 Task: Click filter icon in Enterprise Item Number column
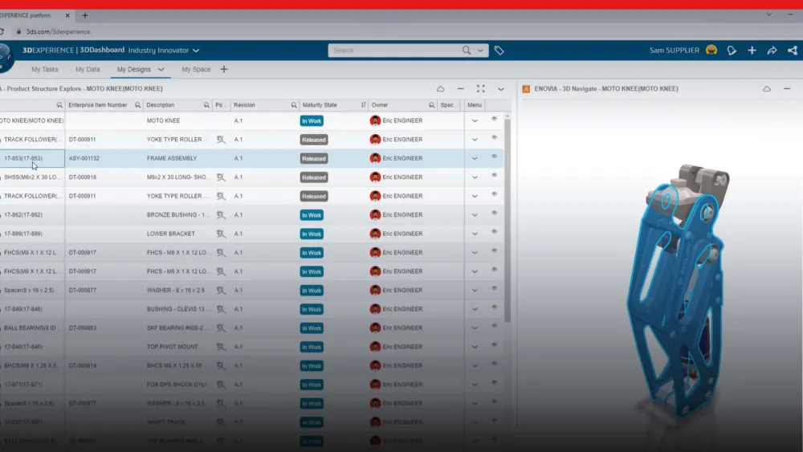(137, 105)
